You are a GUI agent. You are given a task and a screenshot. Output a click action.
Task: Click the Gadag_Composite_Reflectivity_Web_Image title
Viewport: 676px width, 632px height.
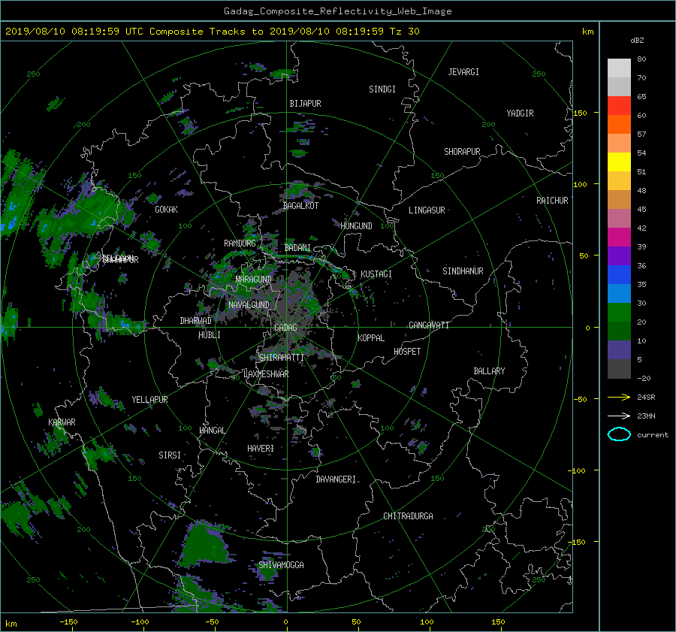pyautogui.click(x=337, y=11)
